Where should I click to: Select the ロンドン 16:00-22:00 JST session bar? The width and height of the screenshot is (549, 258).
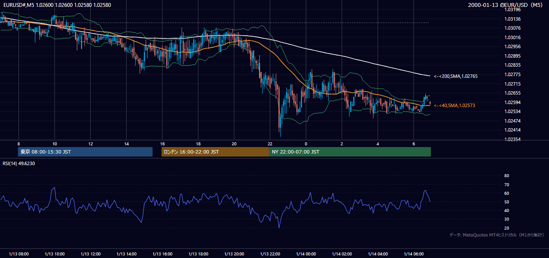pyautogui.click(x=215, y=152)
